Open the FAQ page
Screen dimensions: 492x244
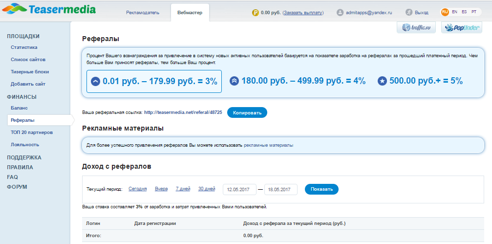click(12, 177)
